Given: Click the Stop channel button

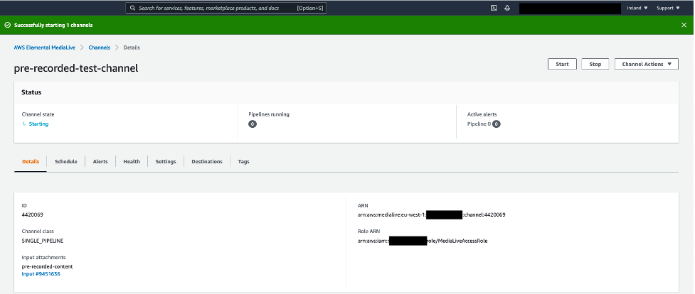Looking at the screenshot, I should (x=595, y=64).
